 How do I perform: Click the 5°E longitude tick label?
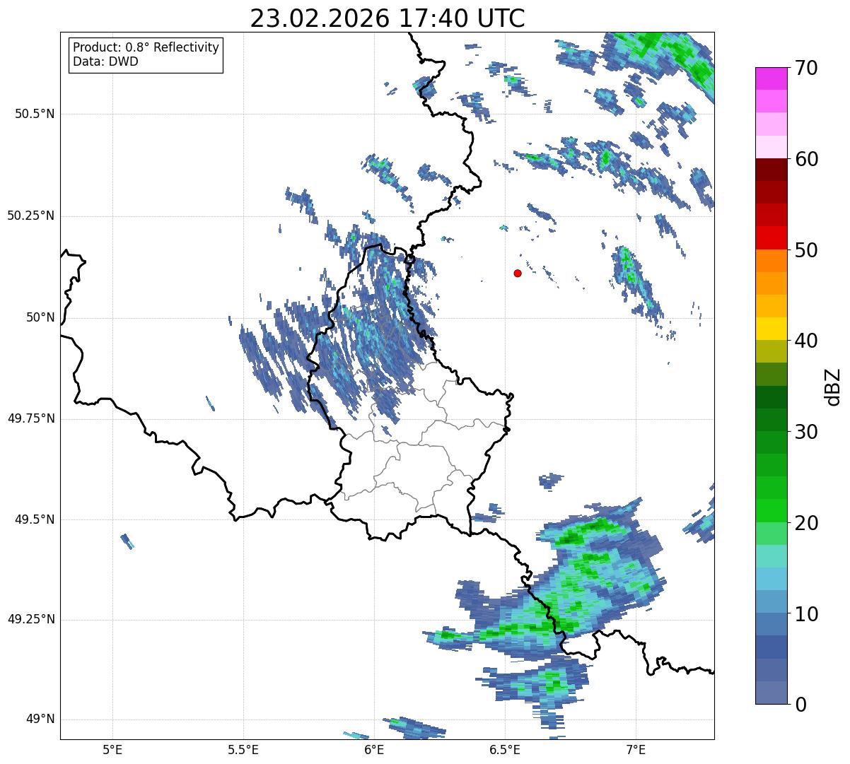[x=112, y=748]
